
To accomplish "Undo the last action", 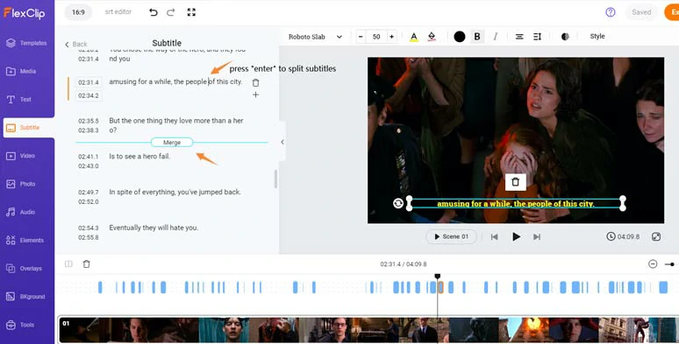I will (154, 12).
